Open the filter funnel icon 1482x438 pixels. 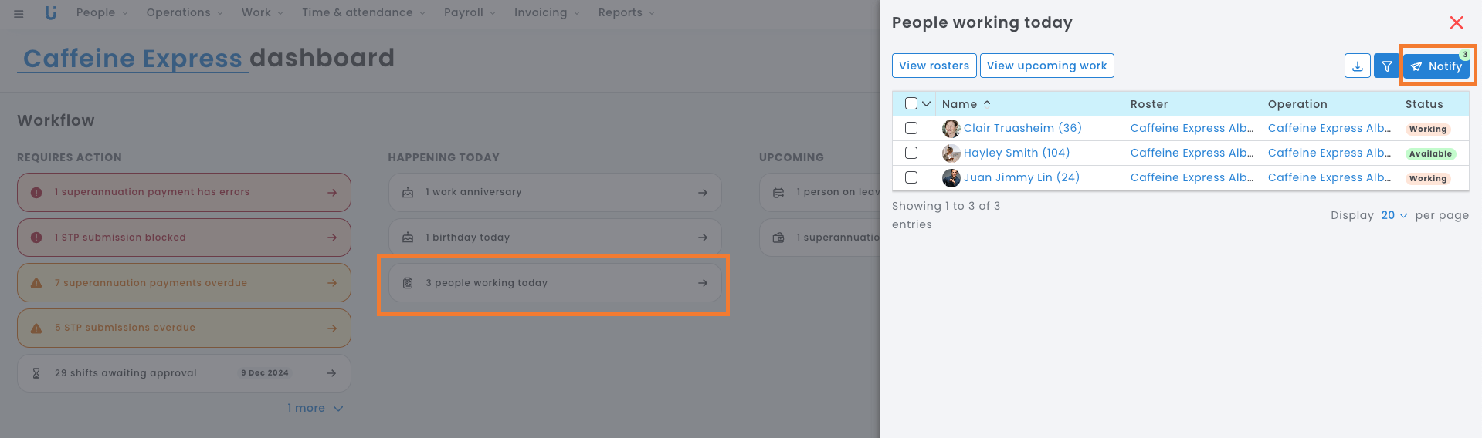(1387, 66)
